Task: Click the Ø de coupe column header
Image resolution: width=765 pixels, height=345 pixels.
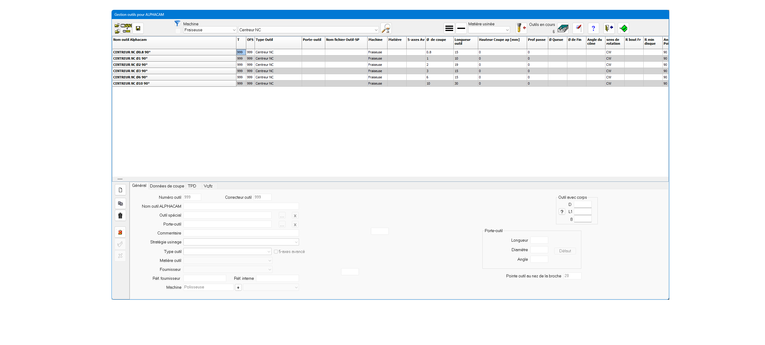Action: 439,43
